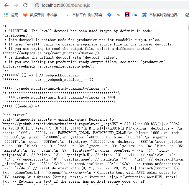View site information icon in address bar
Image resolution: width=189 pixels, height=185 pixels.
coord(37,5)
